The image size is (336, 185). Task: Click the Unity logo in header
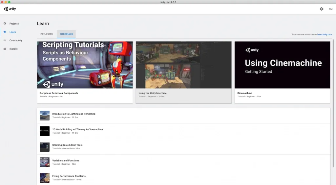[x=10, y=9]
